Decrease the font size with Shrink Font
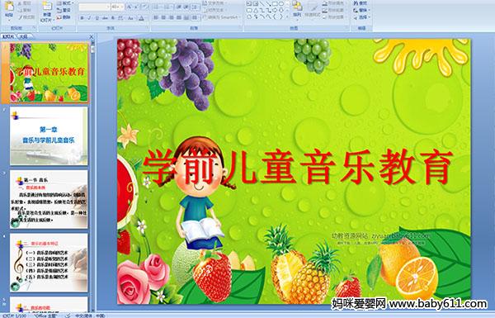 [136, 7]
